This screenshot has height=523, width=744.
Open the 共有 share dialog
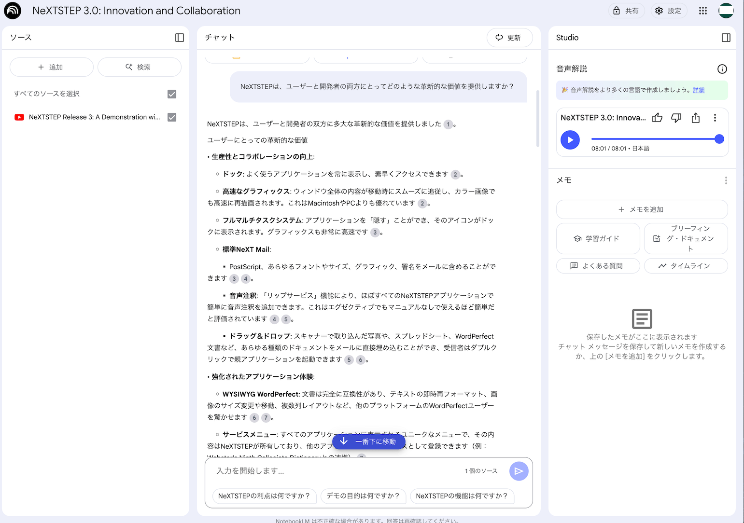point(626,11)
